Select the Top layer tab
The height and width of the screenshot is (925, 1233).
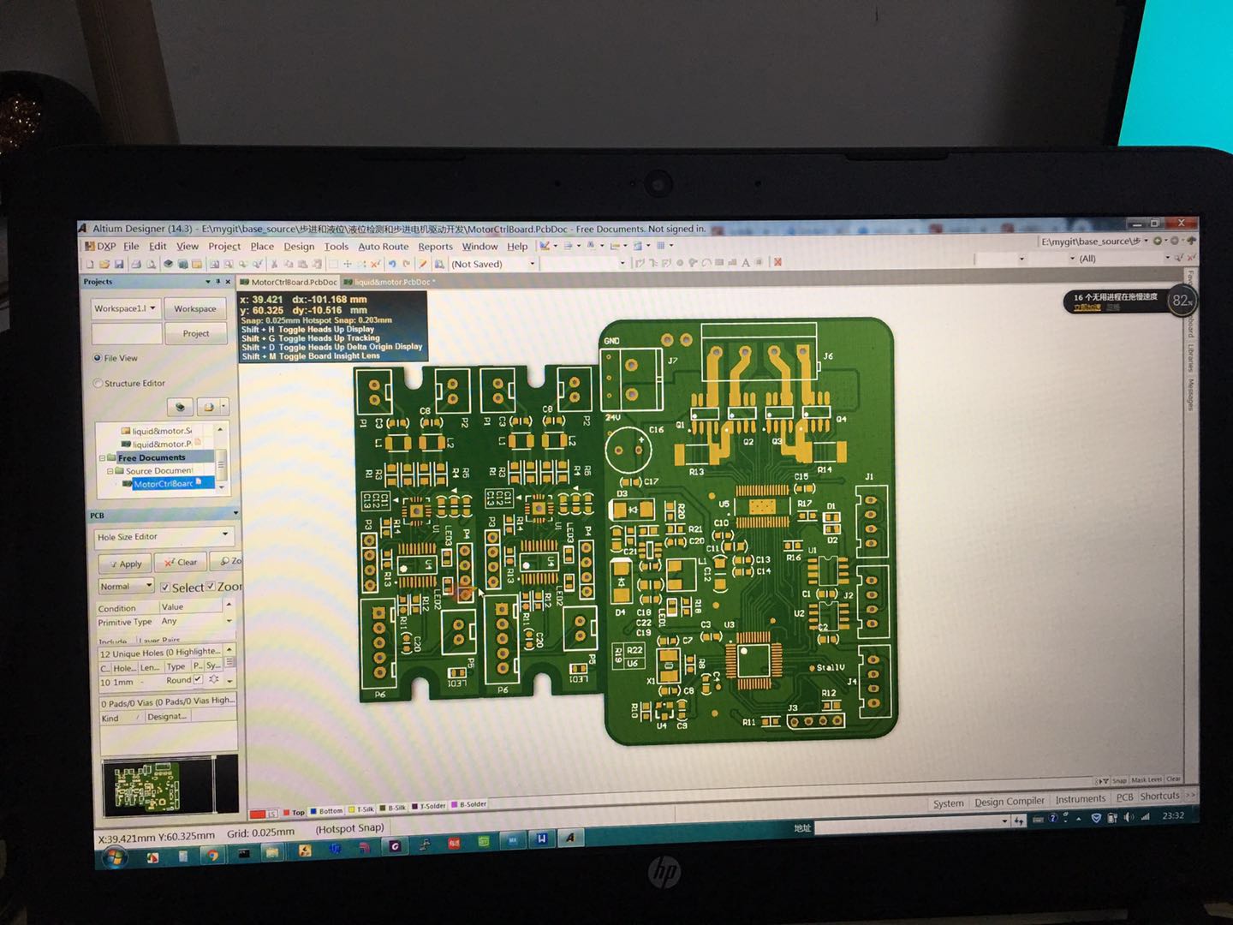pos(293,812)
